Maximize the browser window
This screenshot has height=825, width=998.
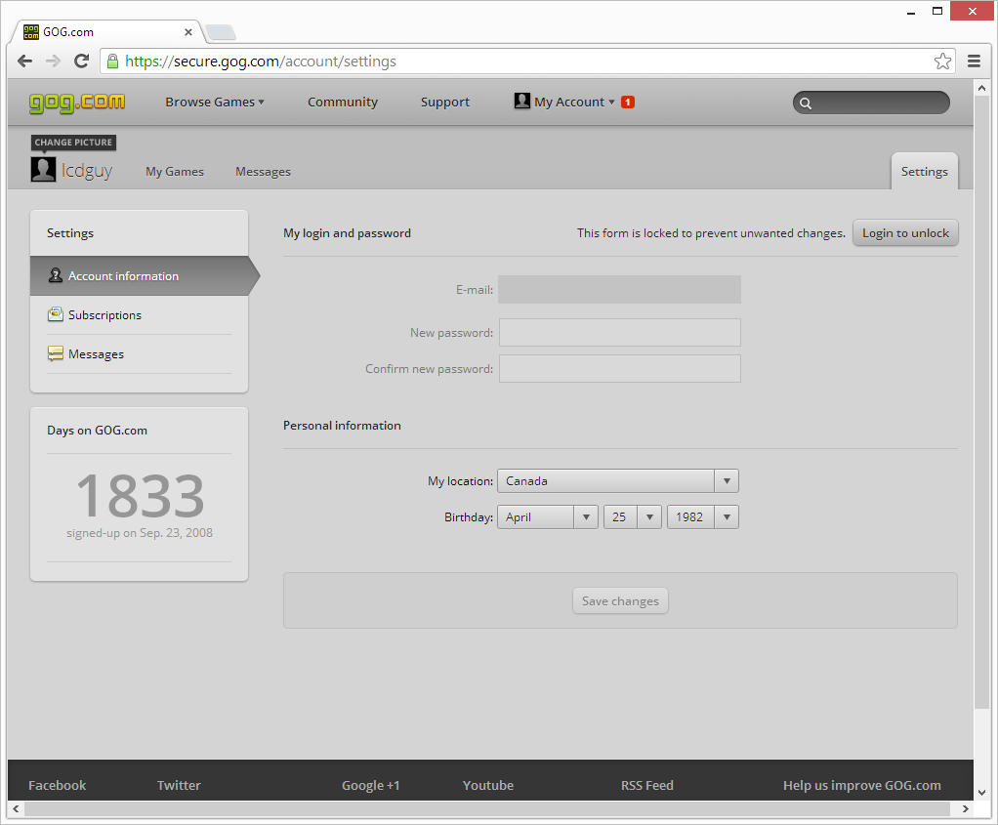pos(936,12)
